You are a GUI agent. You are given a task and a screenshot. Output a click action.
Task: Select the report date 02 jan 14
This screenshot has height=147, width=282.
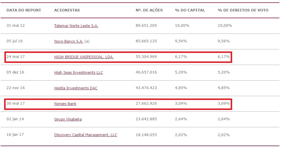(15, 119)
